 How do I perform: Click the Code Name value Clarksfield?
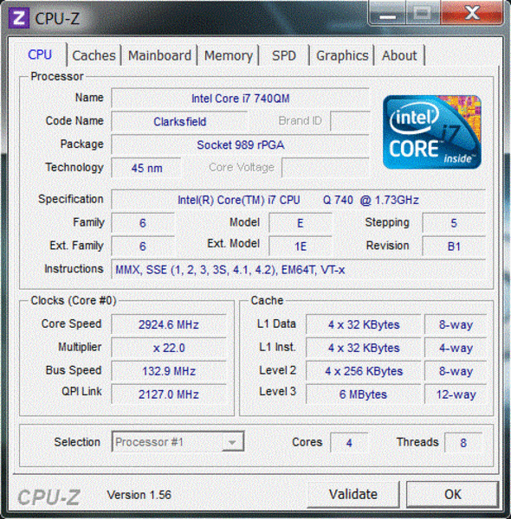(x=179, y=121)
